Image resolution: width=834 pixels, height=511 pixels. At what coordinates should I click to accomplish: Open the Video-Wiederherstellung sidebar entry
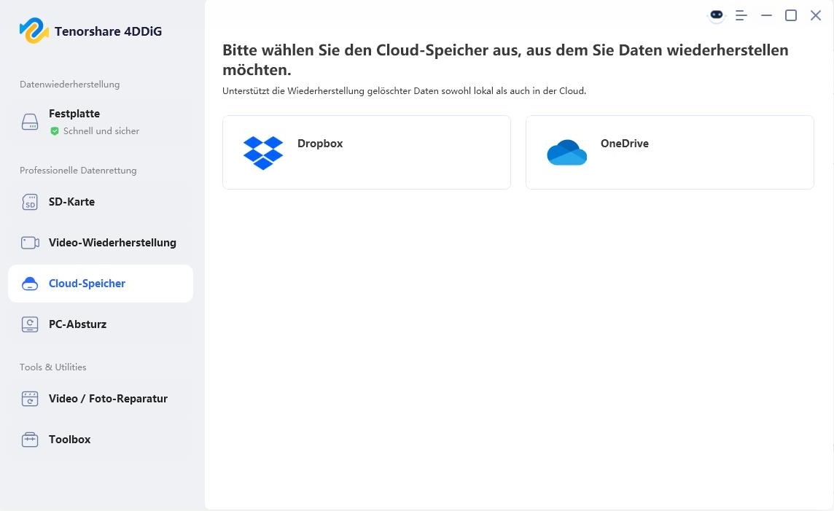coord(112,242)
